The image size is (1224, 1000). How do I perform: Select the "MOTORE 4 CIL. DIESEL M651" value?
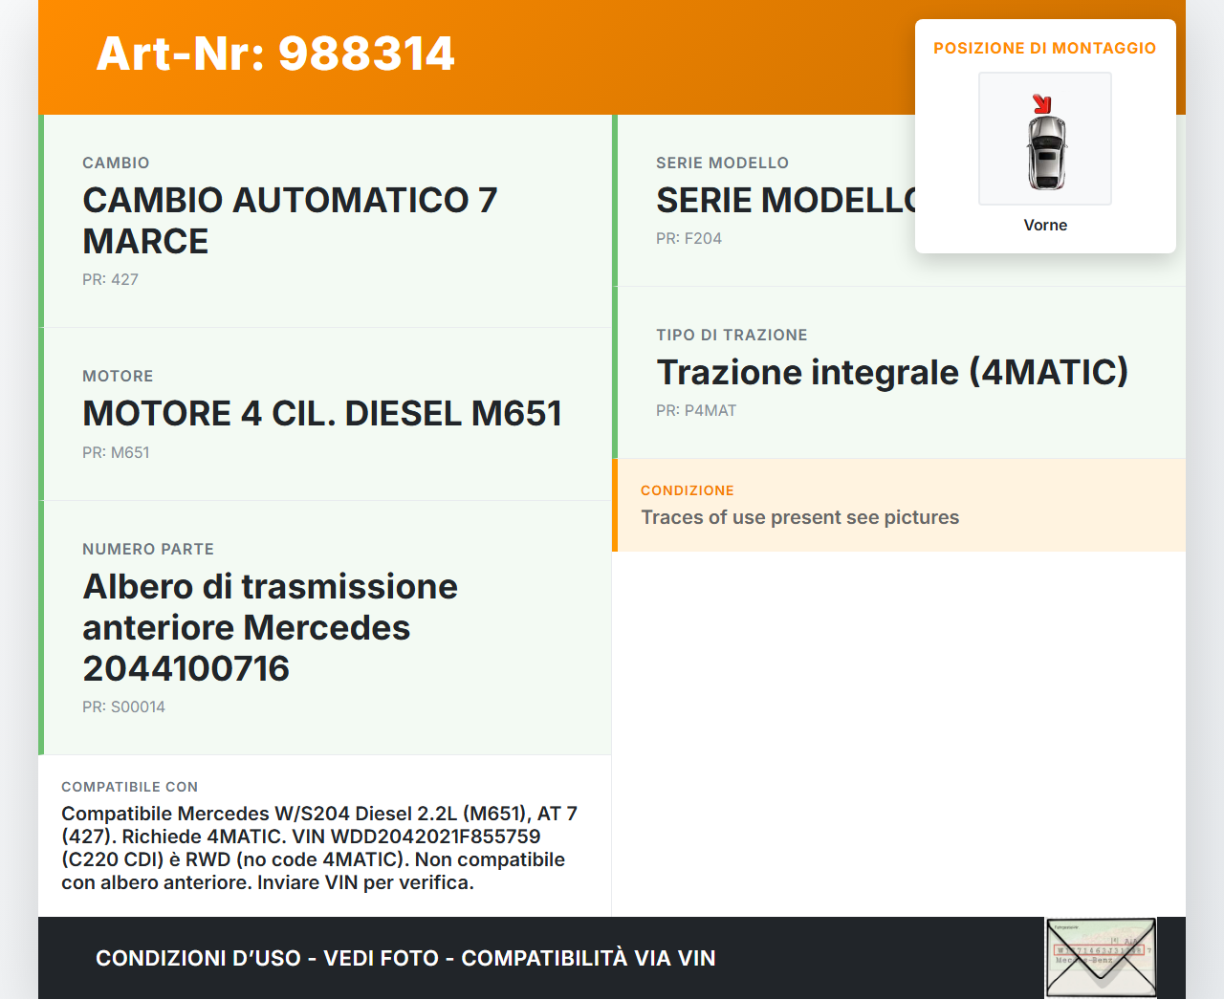(x=322, y=413)
